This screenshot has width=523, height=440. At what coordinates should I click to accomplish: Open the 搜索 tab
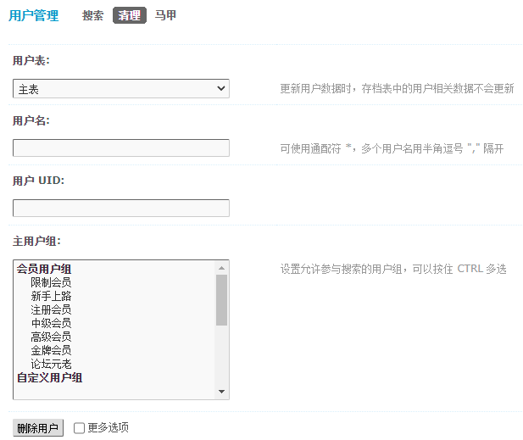92,15
